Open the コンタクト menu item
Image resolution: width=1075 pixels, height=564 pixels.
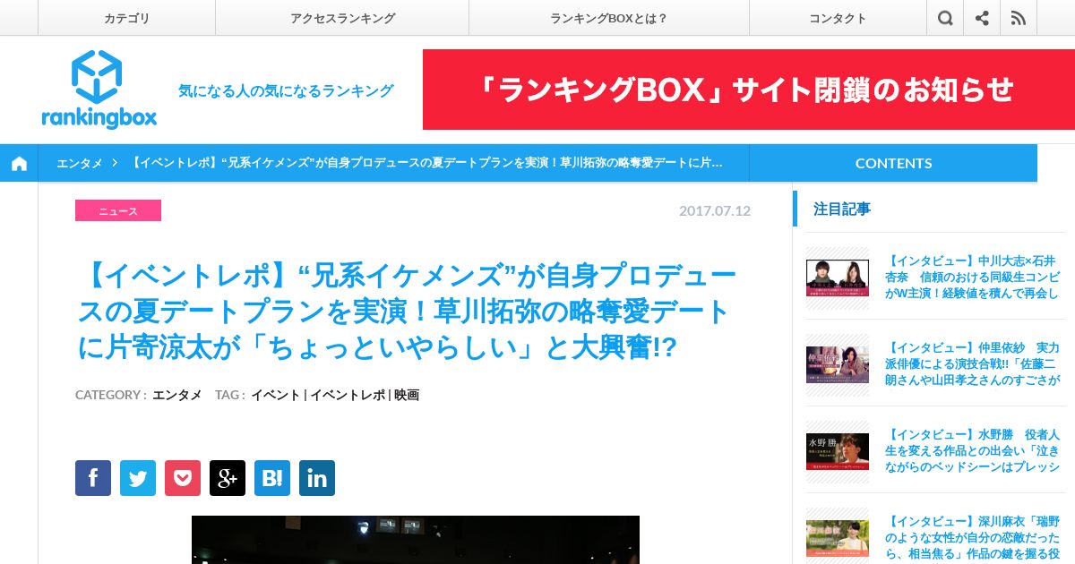(x=838, y=18)
